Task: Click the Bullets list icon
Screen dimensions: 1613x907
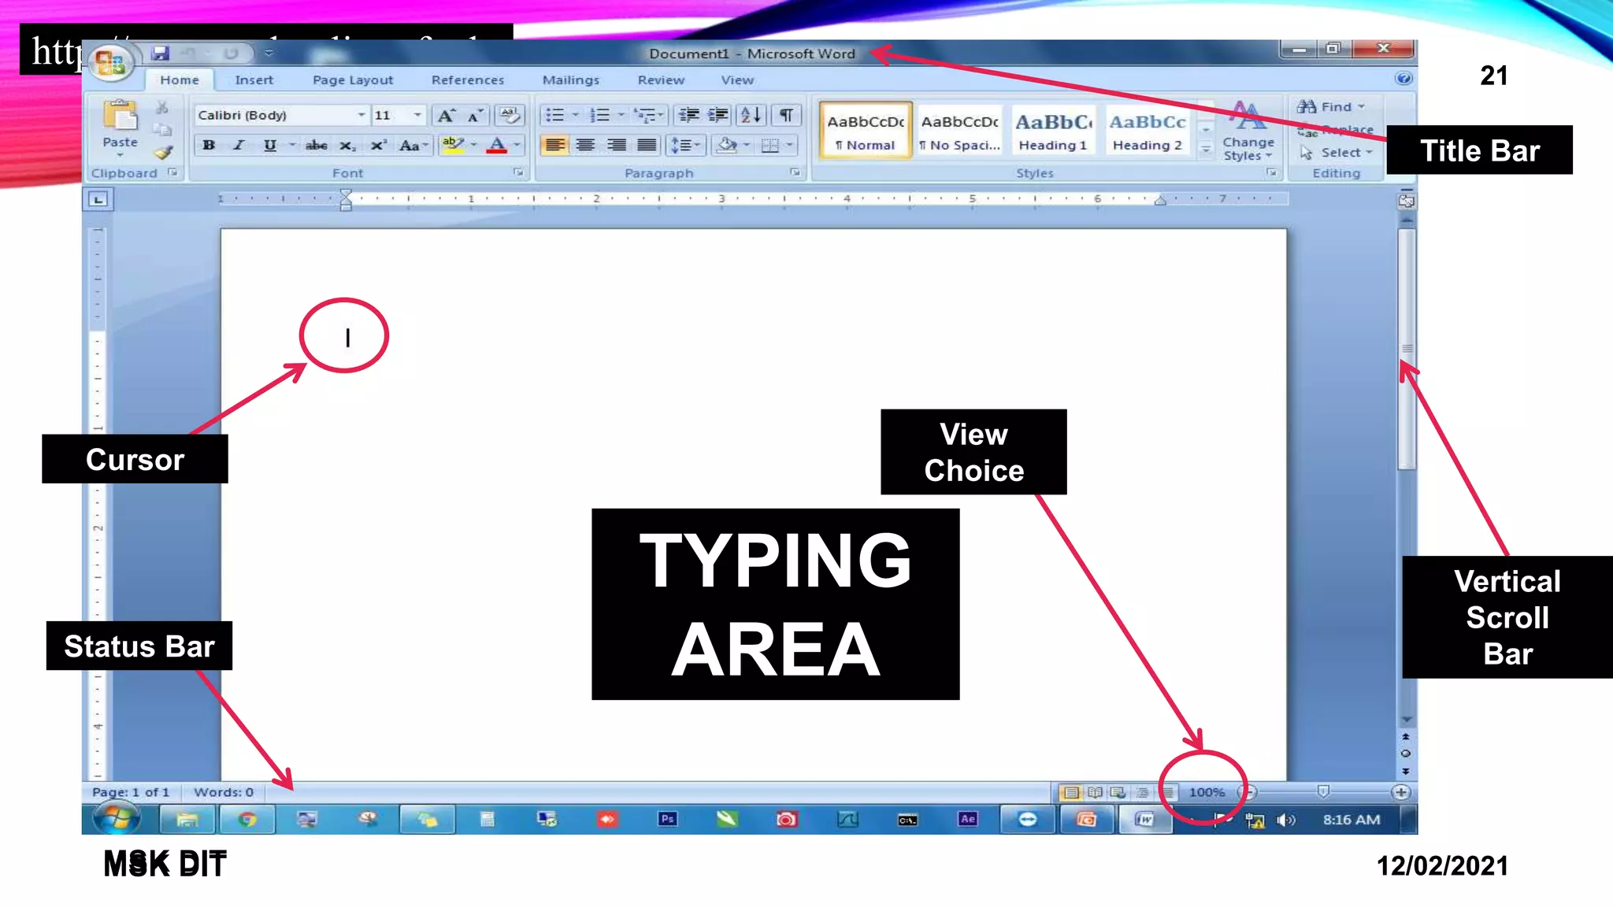Action: (x=555, y=116)
